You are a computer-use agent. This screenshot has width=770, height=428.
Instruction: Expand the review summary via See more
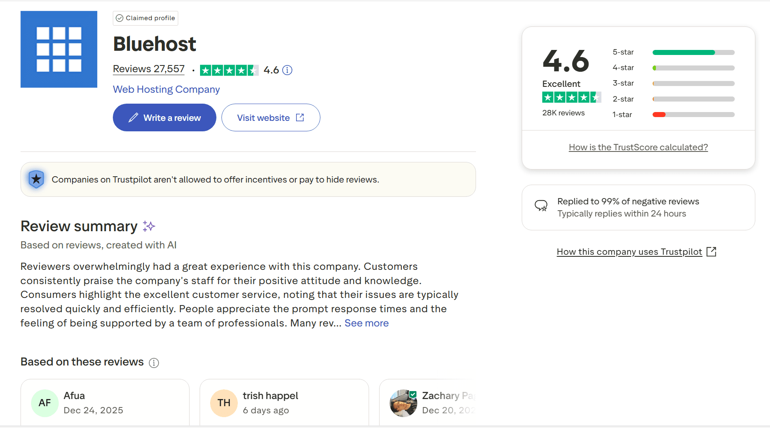(x=366, y=323)
